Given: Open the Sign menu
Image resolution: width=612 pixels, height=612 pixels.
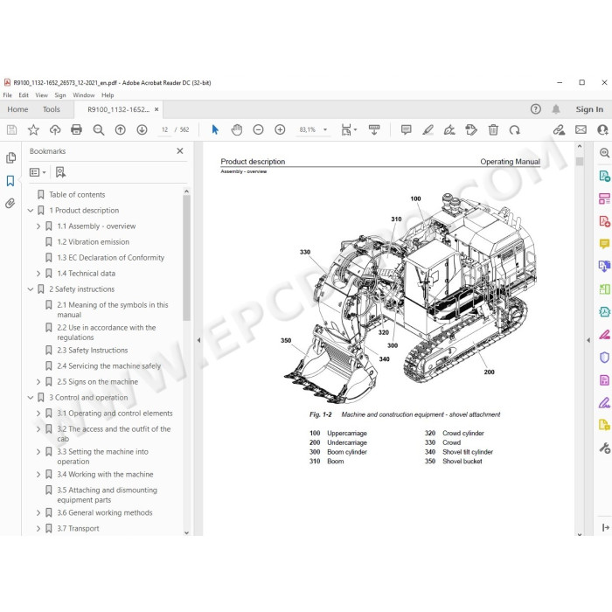Looking at the screenshot, I should pyautogui.click(x=60, y=94).
